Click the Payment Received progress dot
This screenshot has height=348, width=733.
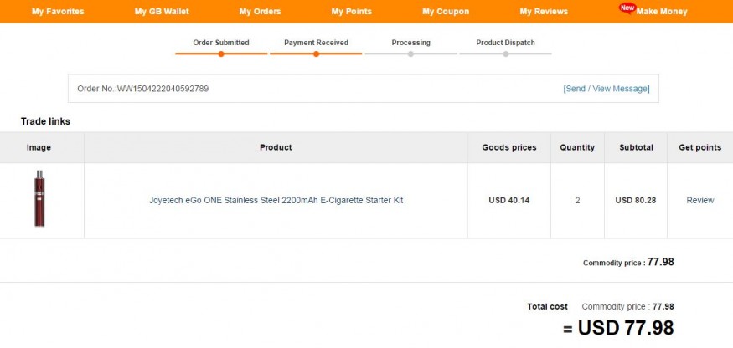tap(316, 54)
